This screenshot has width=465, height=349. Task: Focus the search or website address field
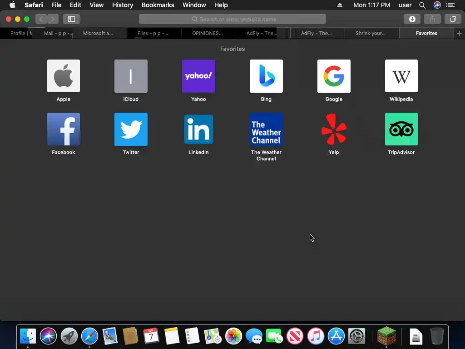[x=232, y=19]
